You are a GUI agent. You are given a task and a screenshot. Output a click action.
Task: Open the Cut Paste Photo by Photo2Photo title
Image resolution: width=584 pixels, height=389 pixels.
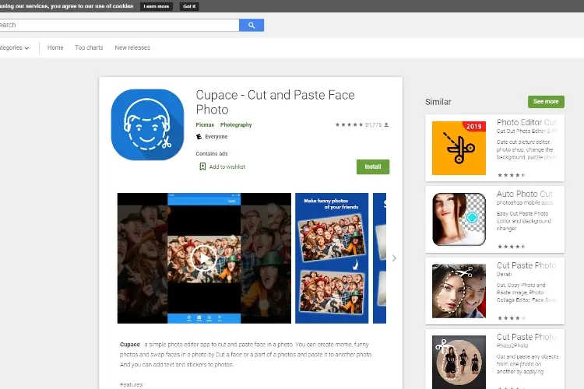(x=526, y=337)
